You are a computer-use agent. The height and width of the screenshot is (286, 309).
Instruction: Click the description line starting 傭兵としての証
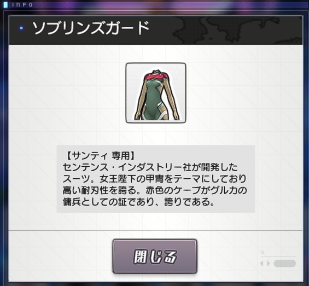139,202
